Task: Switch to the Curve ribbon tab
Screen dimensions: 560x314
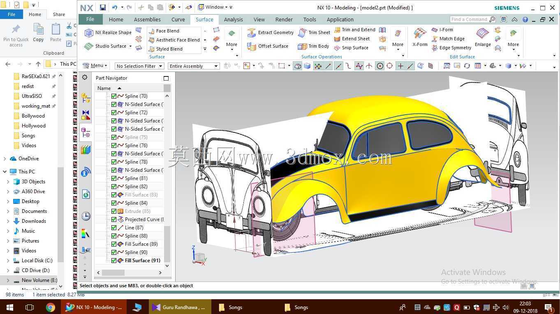Action: click(178, 19)
